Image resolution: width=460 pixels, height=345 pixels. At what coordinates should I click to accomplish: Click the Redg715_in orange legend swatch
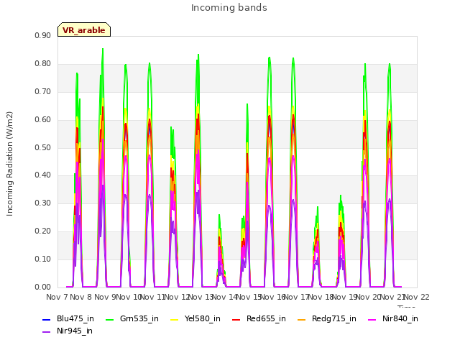pyautogui.click(x=302, y=319)
